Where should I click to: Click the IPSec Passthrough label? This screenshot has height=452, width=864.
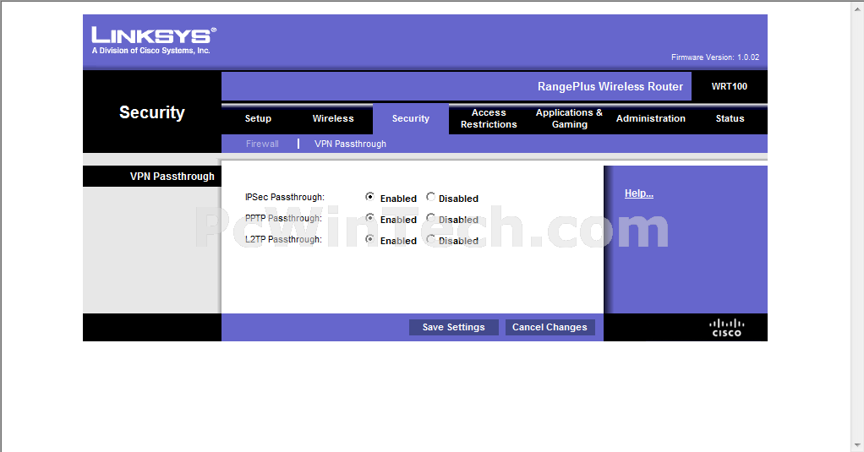[x=284, y=197]
